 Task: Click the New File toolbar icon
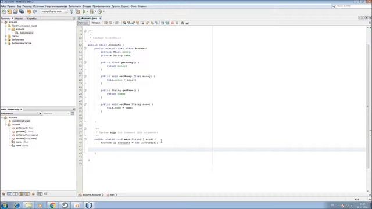coord(4,12)
